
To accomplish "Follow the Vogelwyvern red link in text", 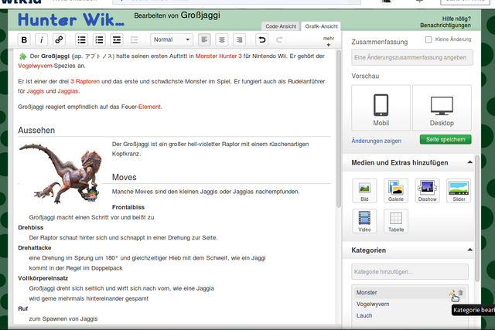I will coord(35,66).
